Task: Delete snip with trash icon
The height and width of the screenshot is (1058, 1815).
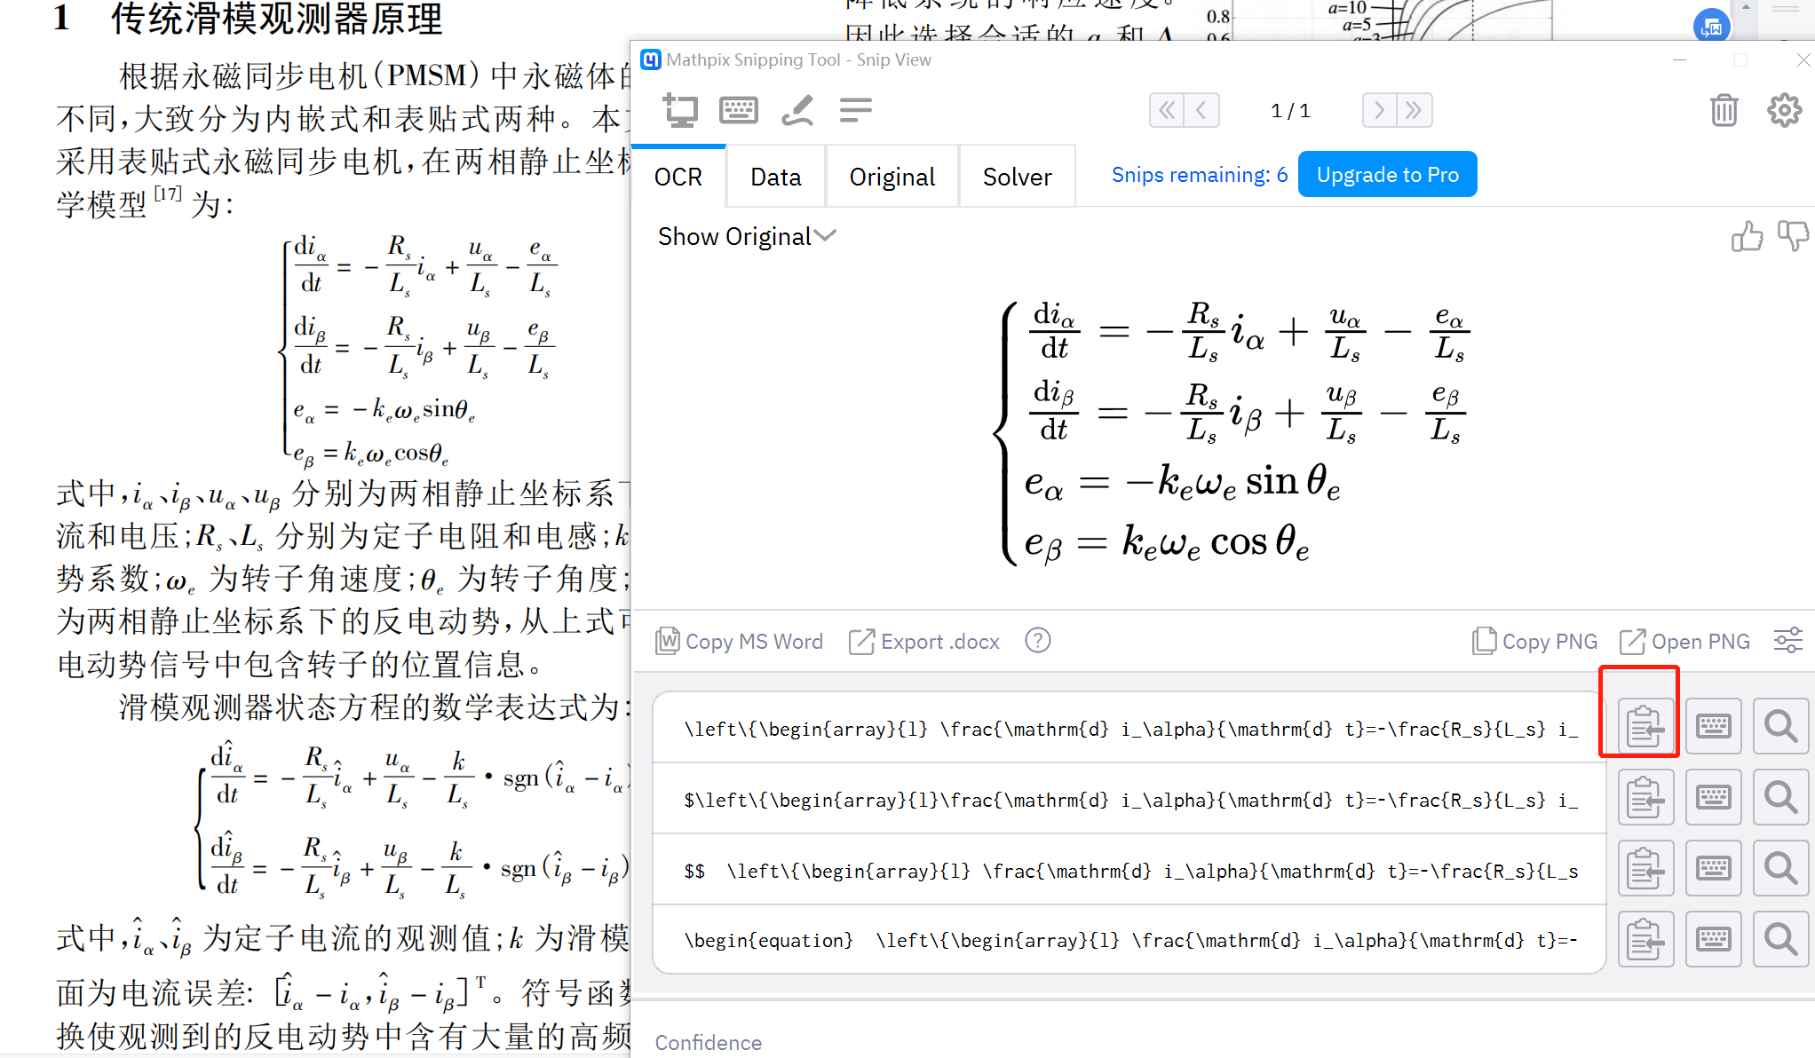Action: tap(1724, 110)
